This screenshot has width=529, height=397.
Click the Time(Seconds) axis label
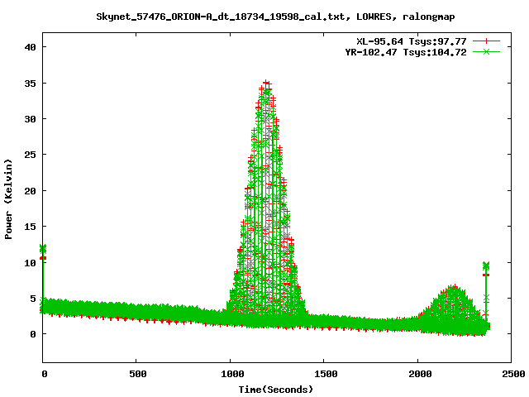point(275,390)
